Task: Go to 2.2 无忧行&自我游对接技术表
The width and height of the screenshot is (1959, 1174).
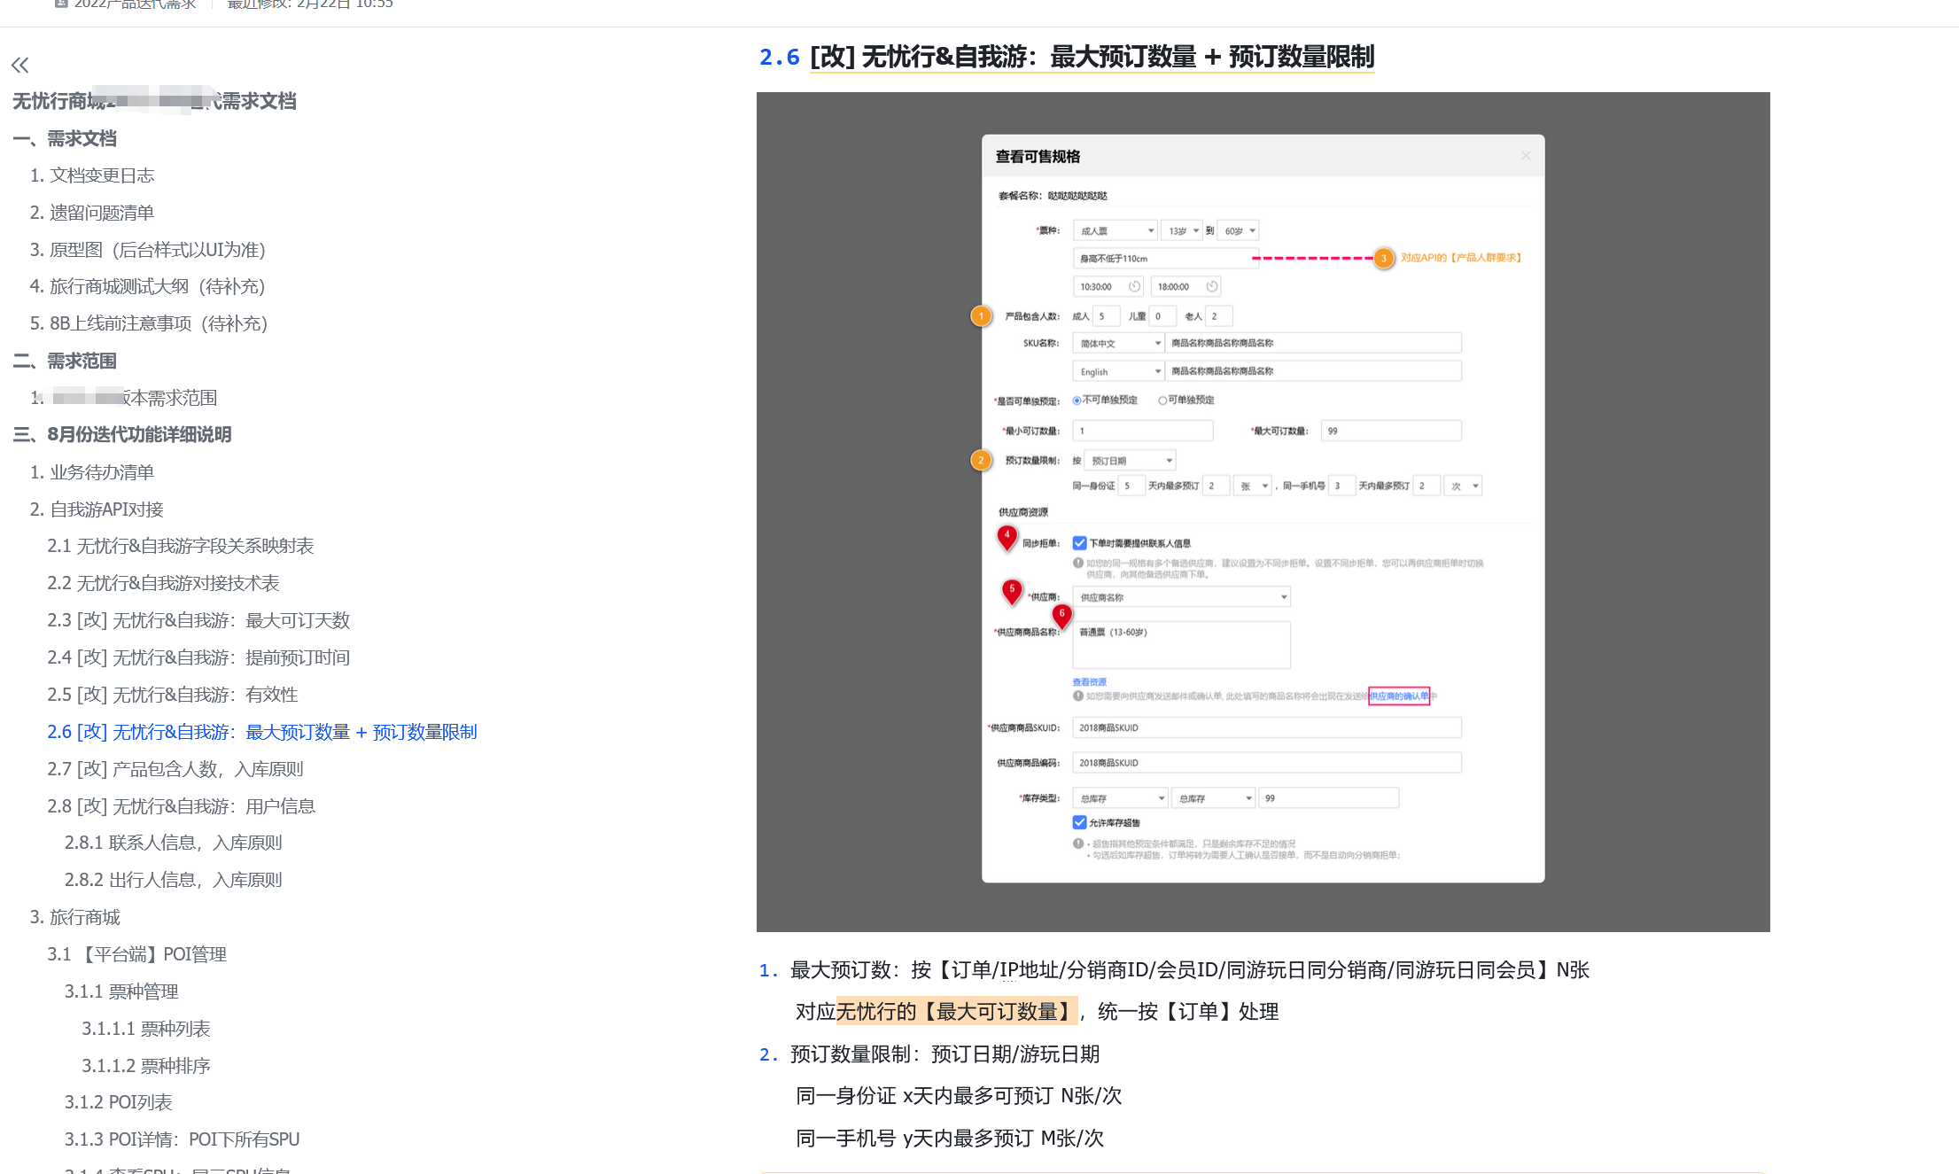Action: 163,583
